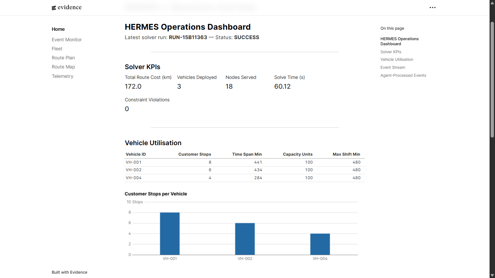Select VH-004 table cell
This screenshot has width=495, height=278.
point(134,178)
